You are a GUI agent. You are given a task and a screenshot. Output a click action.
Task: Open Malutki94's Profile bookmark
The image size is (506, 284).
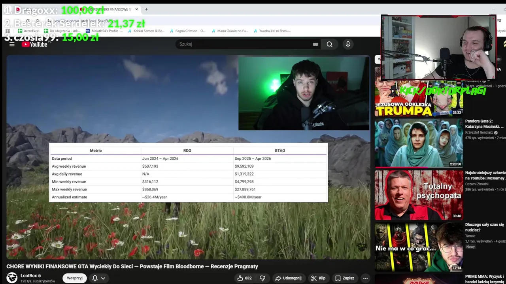104,31
